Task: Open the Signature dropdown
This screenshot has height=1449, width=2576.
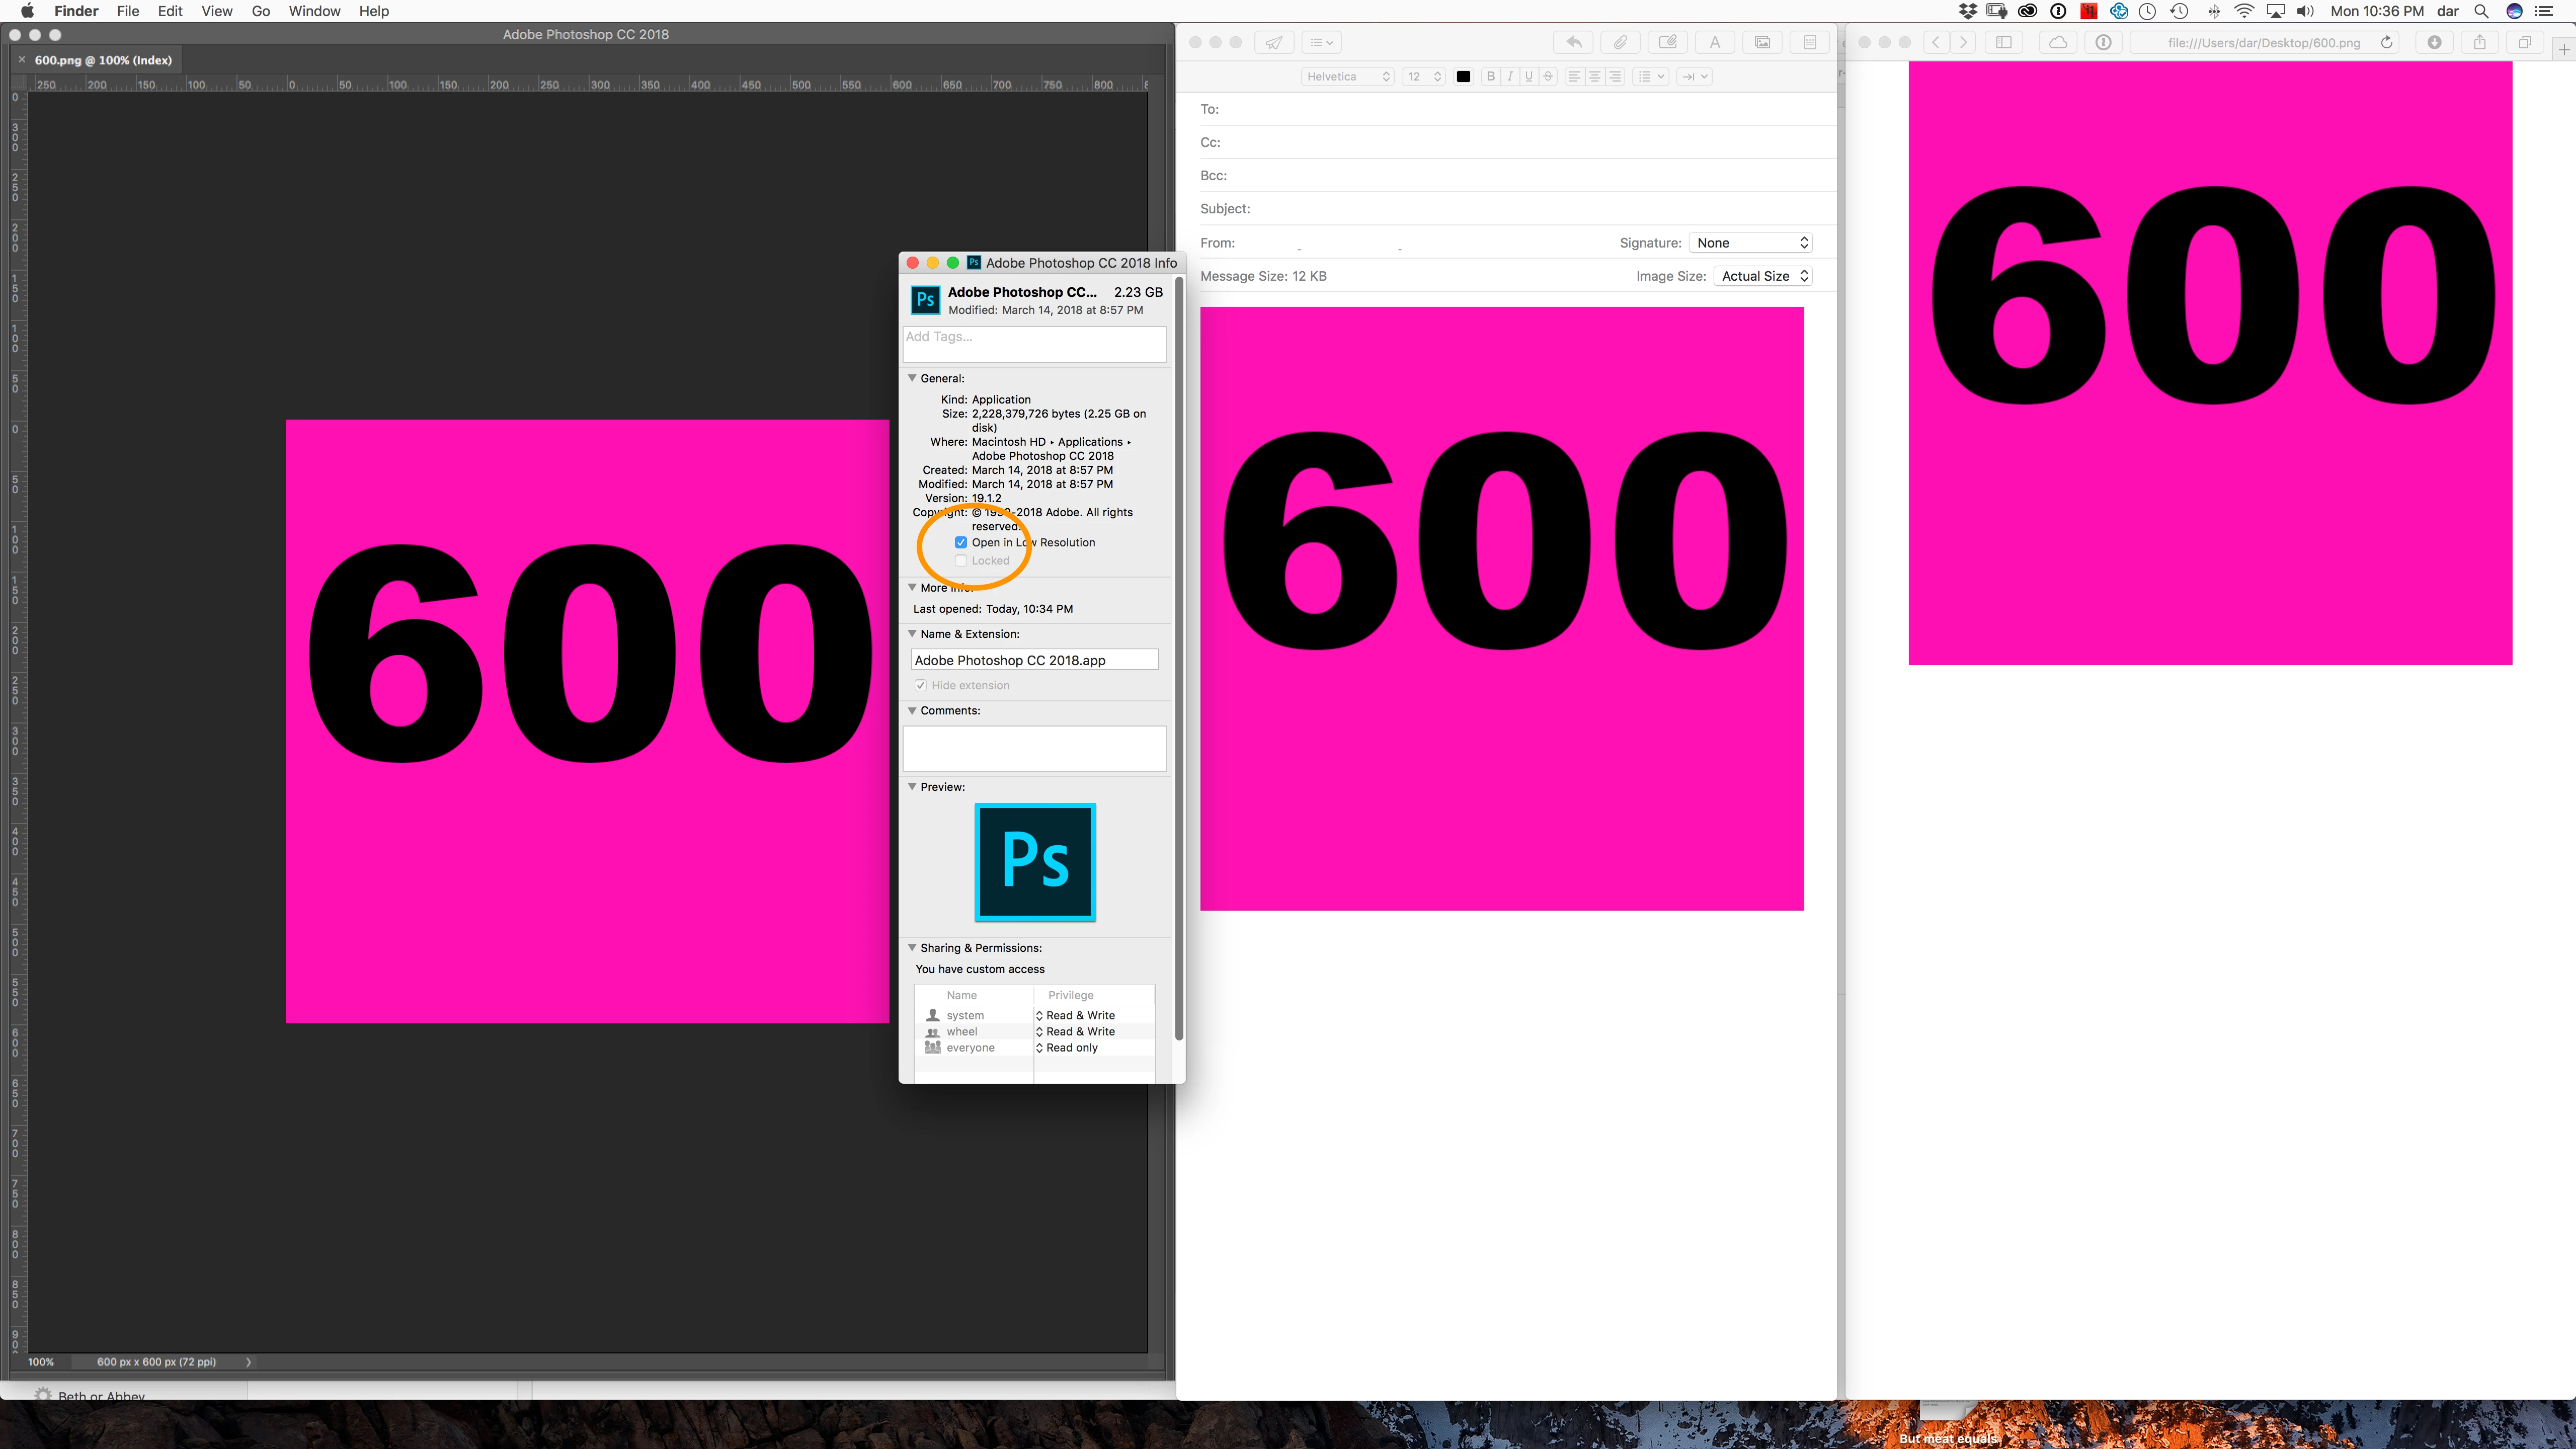Action: click(1751, 243)
